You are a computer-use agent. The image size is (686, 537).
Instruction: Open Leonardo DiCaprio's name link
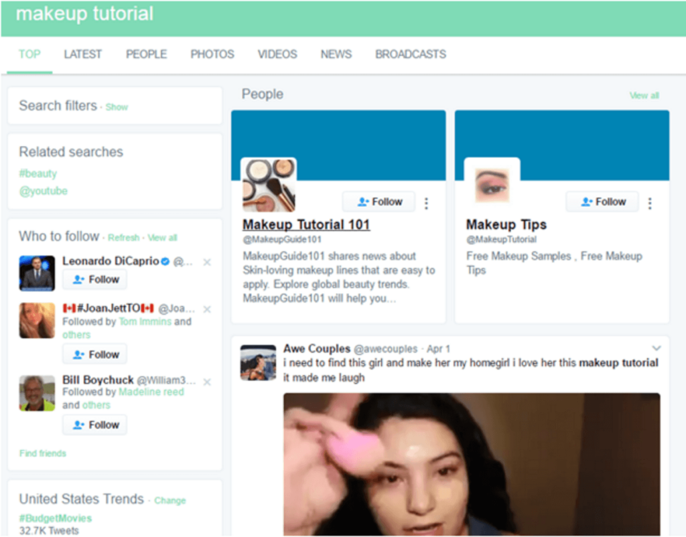tap(111, 261)
